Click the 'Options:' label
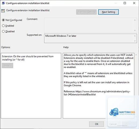139x129 pixels. [x=6, y=47]
